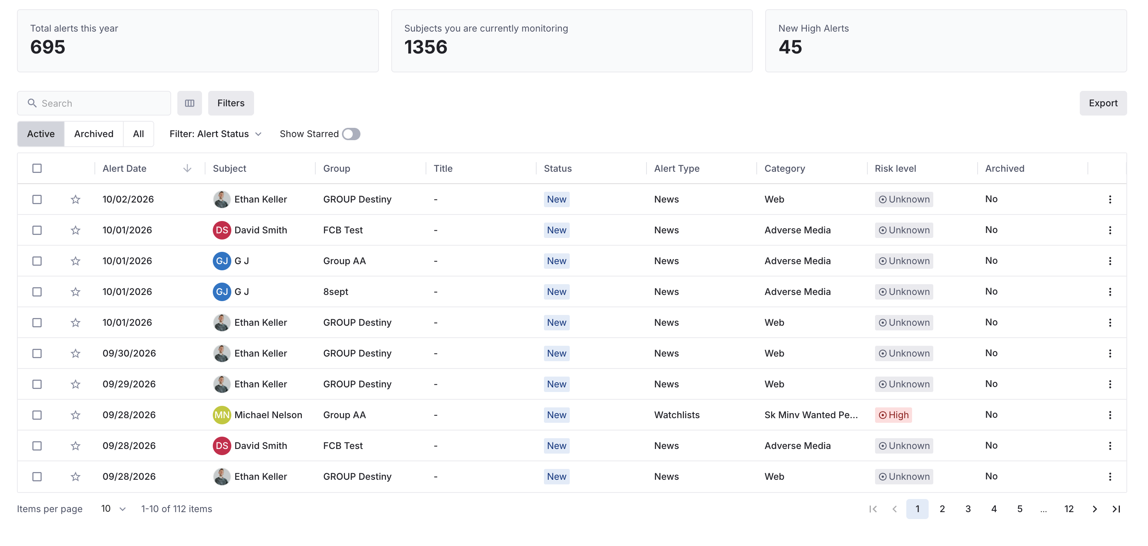Switch to All alerts tab
This screenshot has width=1148, height=546.
point(138,134)
